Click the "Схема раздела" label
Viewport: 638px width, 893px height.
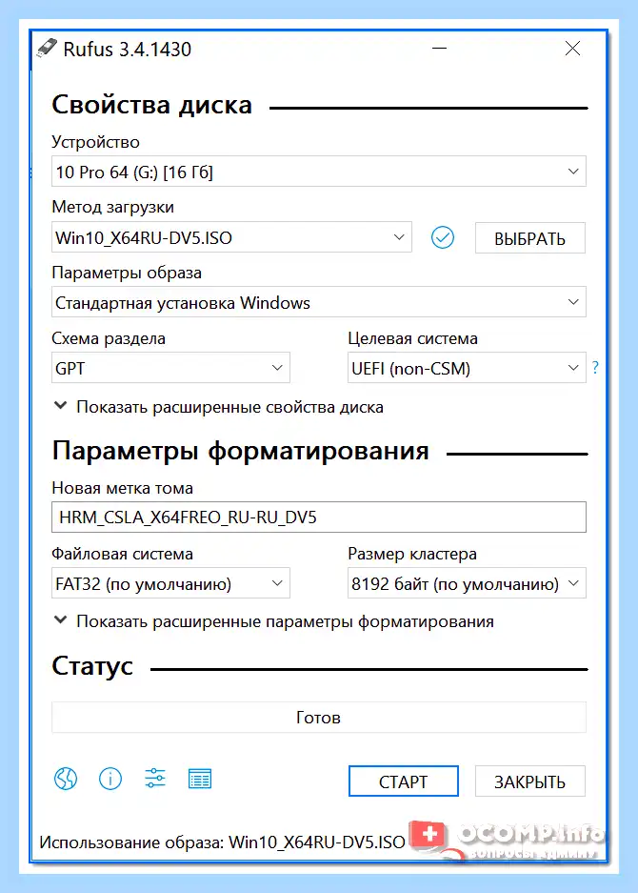coord(109,338)
